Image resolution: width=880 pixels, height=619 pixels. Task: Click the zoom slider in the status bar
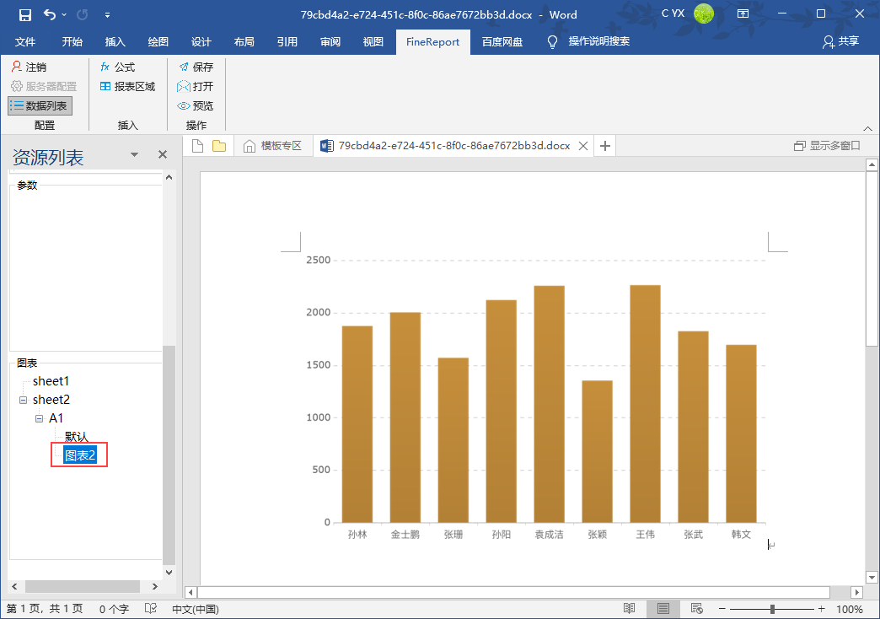point(772,609)
